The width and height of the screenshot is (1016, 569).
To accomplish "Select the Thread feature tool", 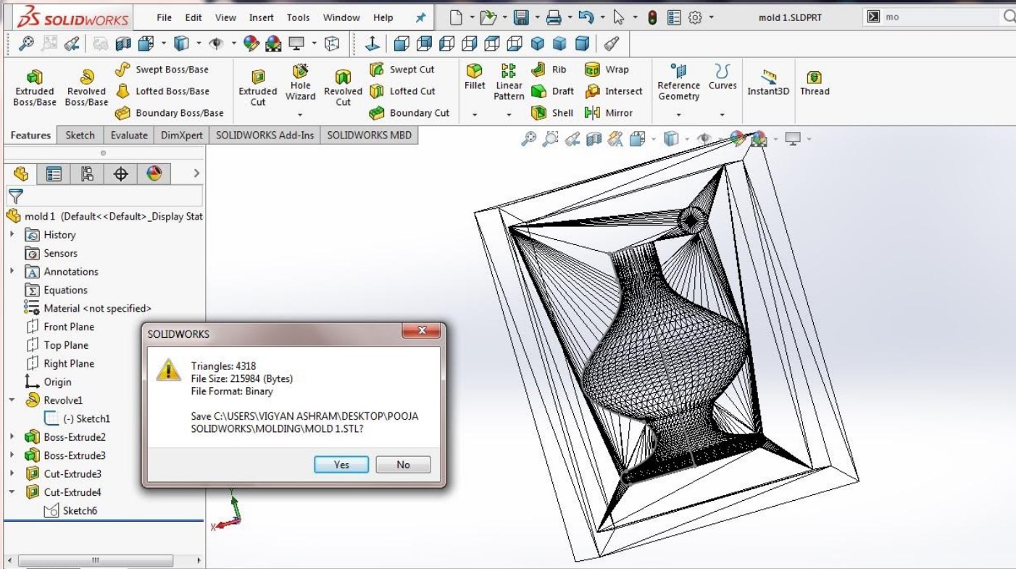I will point(815,82).
